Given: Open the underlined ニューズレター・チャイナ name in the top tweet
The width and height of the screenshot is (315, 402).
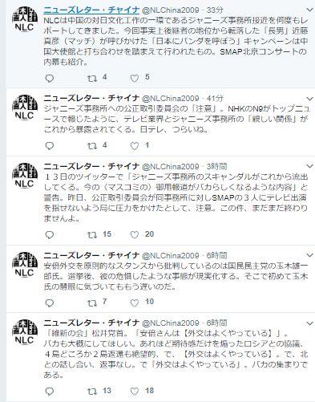Looking at the screenshot, I should tap(91, 10).
